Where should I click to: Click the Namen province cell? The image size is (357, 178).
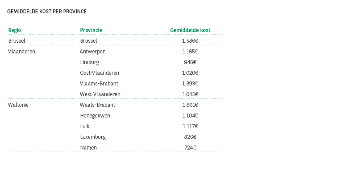88,148
